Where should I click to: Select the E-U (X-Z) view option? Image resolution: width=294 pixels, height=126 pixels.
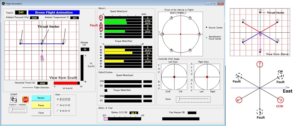58,99
